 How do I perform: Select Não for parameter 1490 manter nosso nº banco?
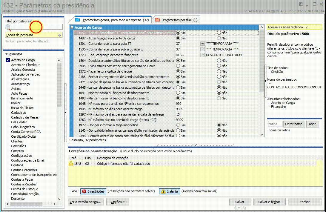pos(219,98)
